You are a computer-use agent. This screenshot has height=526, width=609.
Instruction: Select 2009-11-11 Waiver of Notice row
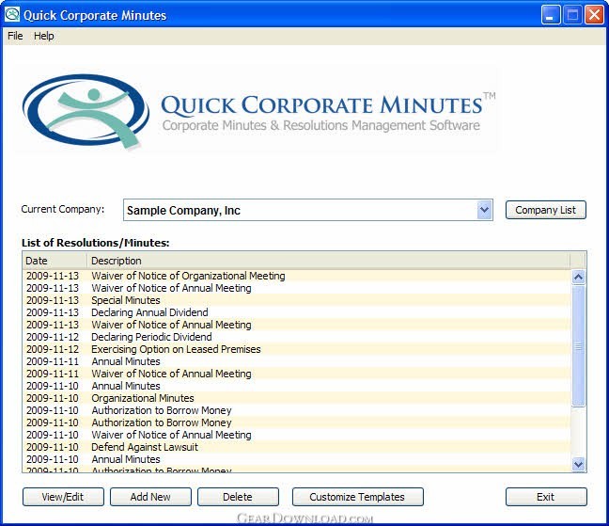[x=297, y=374]
